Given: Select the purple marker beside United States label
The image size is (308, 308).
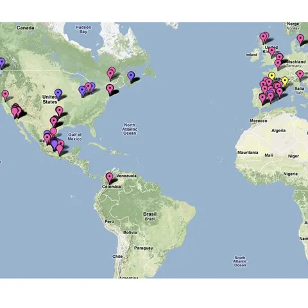Looking at the screenshot, I should point(58,94).
